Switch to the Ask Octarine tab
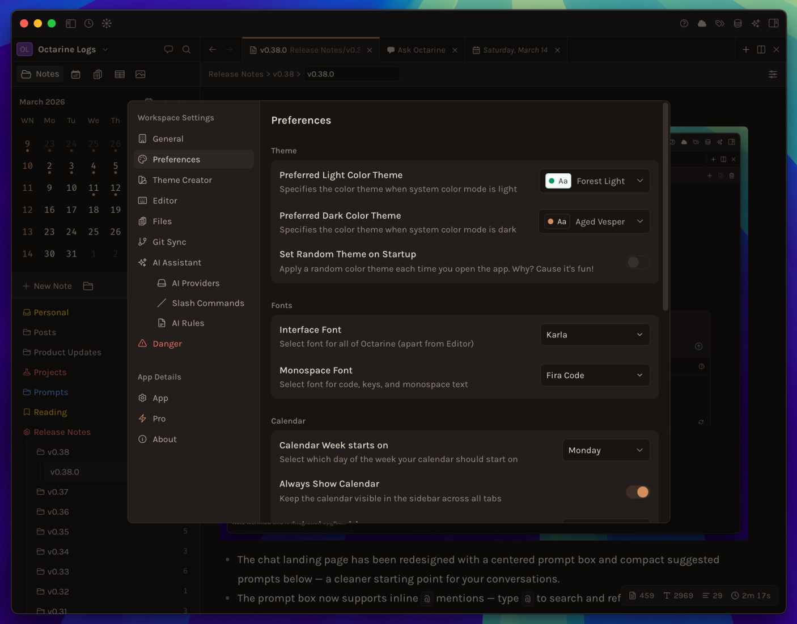This screenshot has width=797, height=624. [421, 50]
